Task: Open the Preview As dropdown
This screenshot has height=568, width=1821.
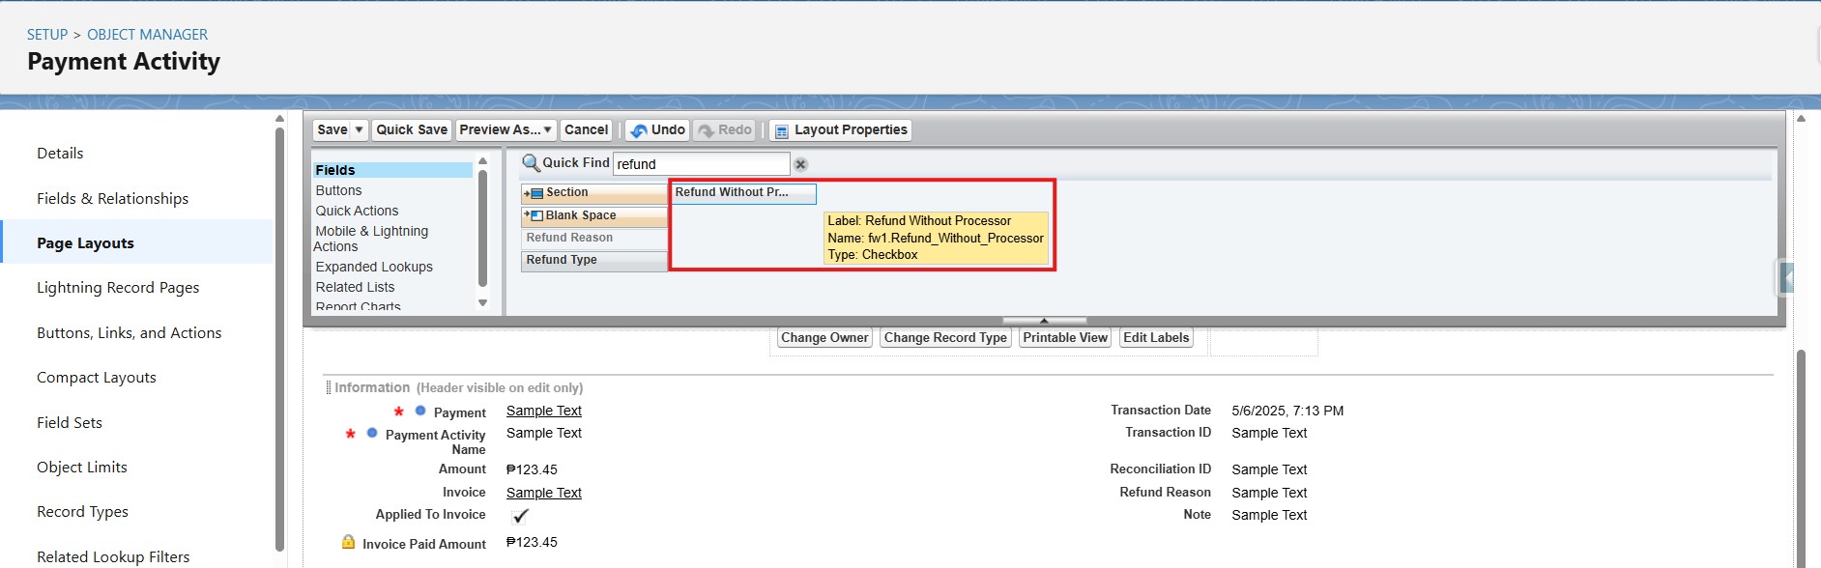Action: [x=506, y=129]
